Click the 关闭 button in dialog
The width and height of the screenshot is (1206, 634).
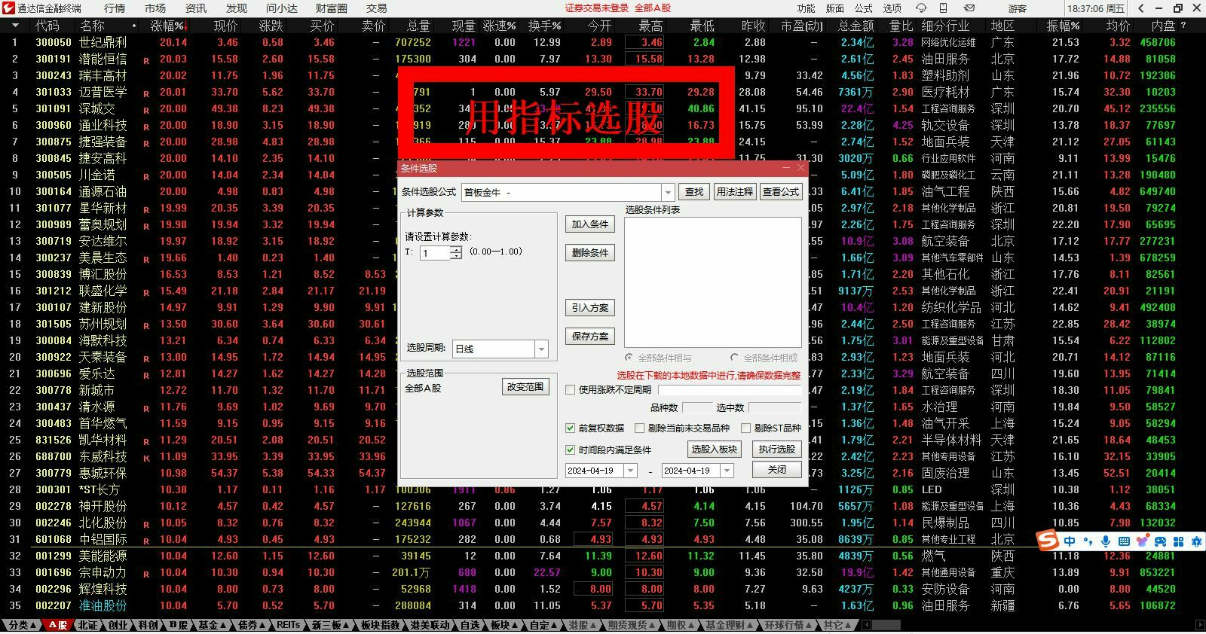point(777,470)
